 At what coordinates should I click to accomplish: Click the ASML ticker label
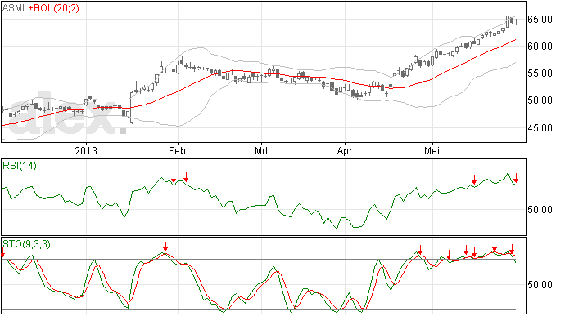pos(15,8)
